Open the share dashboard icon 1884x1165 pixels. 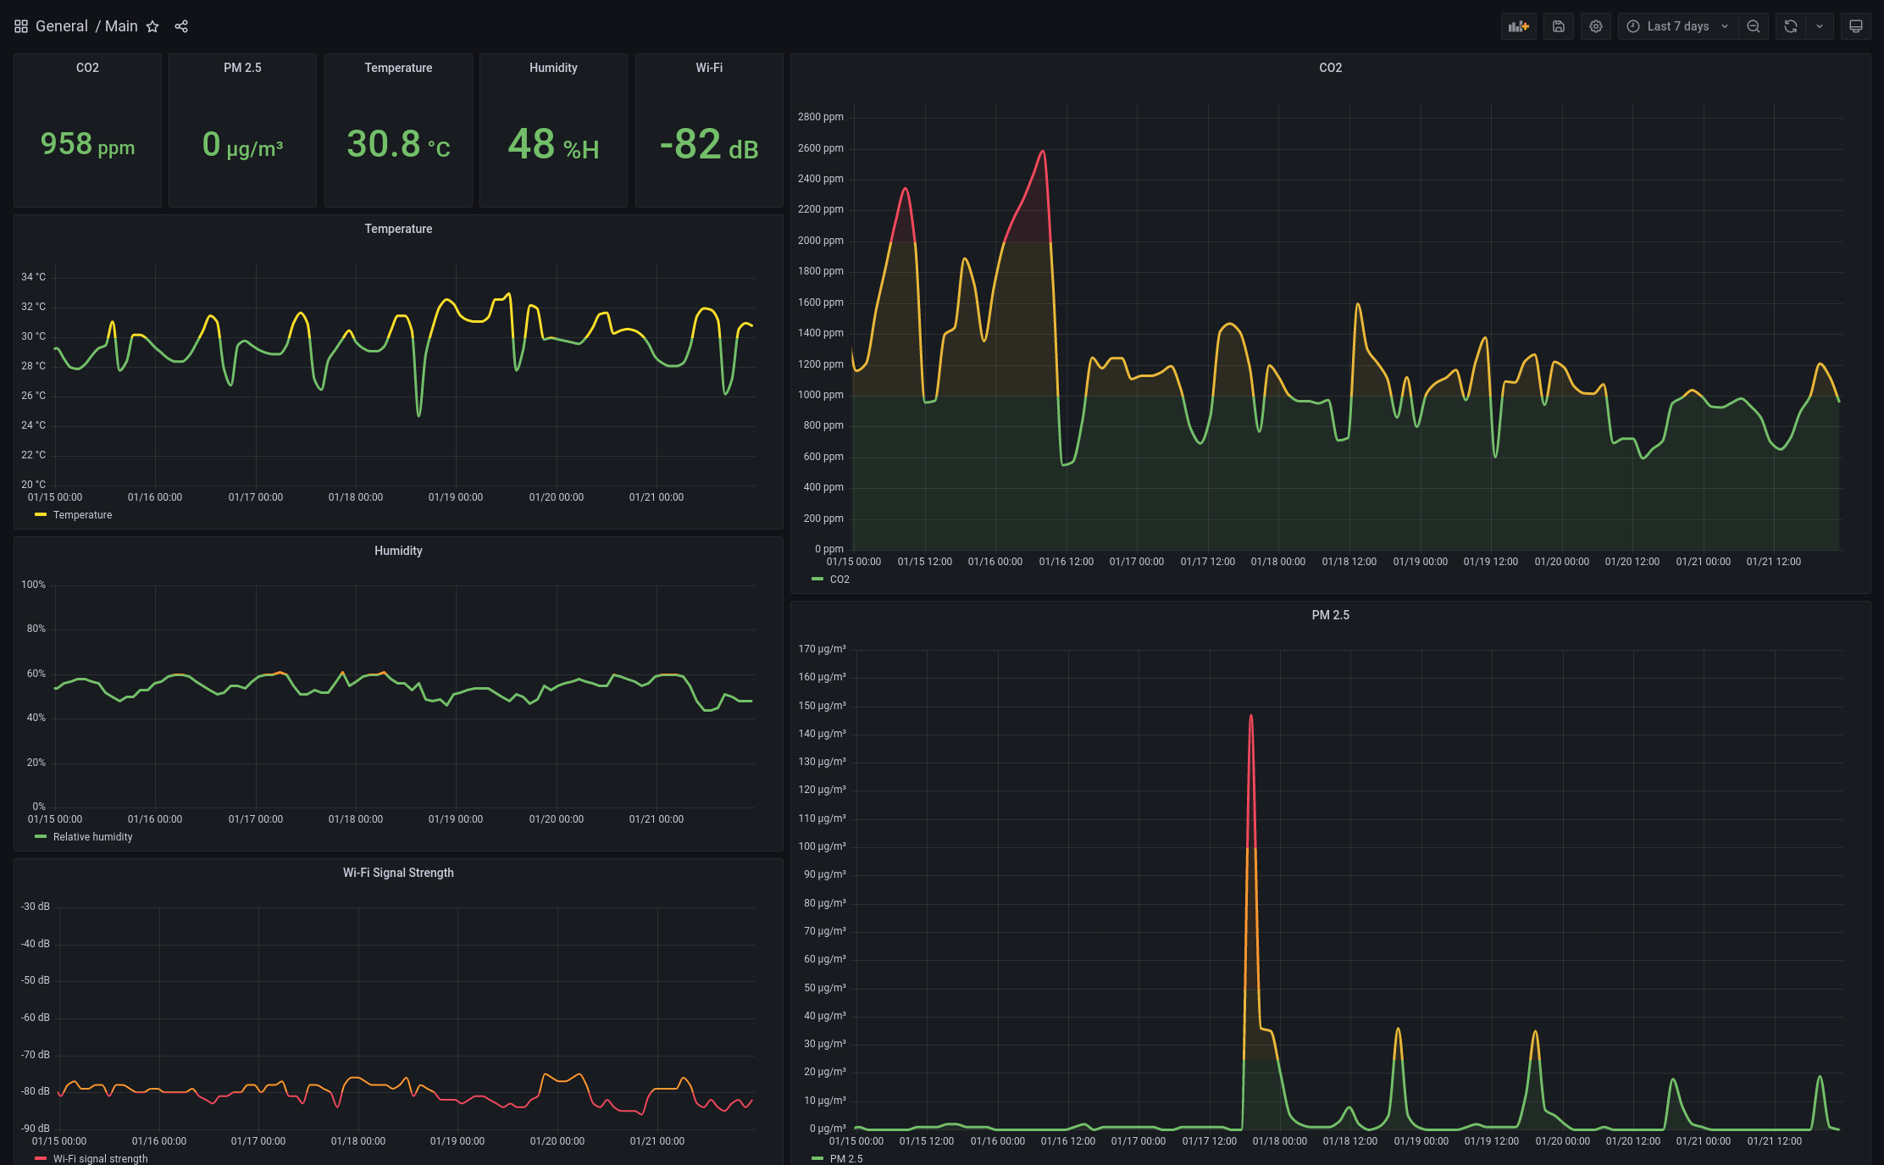click(x=181, y=26)
